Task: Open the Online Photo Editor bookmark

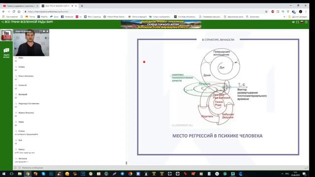Action: (114, 17)
